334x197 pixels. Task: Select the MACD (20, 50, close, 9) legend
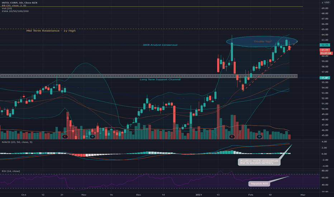[17, 142]
